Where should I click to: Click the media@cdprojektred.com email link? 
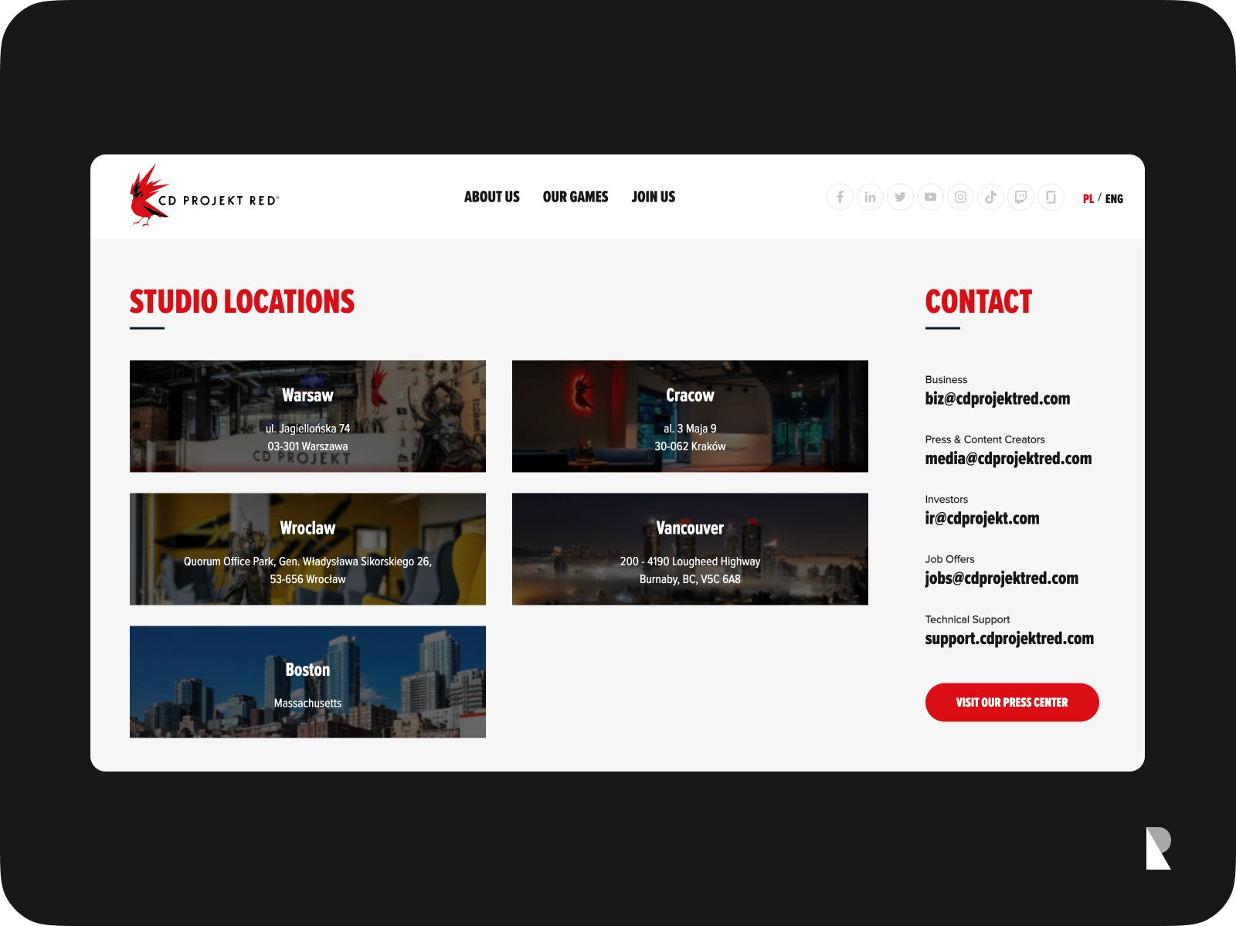tap(1008, 459)
